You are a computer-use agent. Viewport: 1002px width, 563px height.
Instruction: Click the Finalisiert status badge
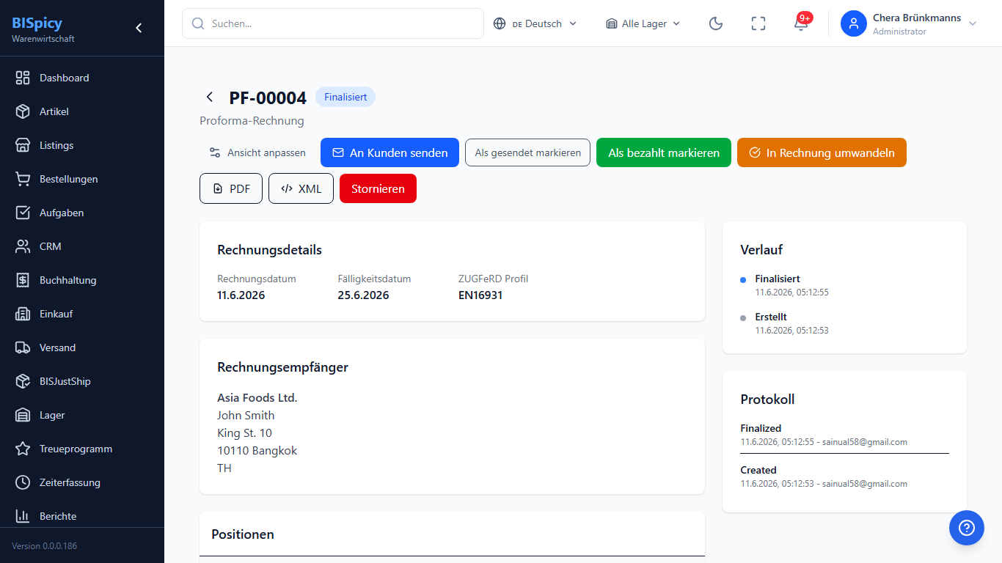(345, 97)
